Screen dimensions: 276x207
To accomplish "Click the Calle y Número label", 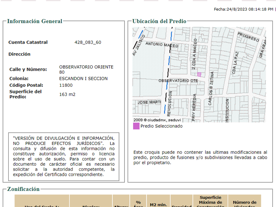I will pyautogui.click(x=28, y=69).
